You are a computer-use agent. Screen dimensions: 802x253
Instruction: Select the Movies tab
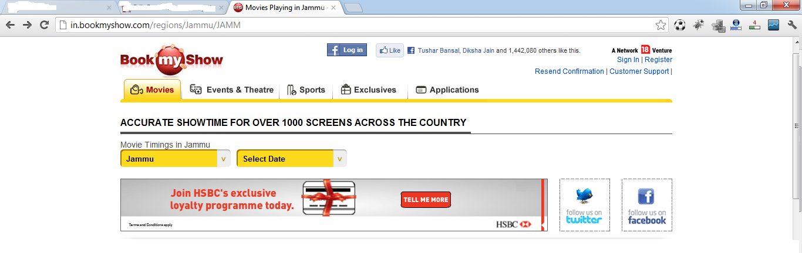click(152, 90)
